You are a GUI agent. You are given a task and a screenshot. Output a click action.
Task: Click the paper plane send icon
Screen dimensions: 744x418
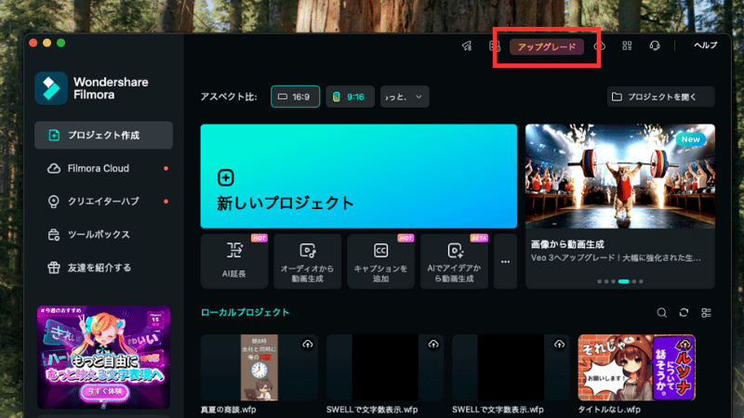tap(467, 46)
